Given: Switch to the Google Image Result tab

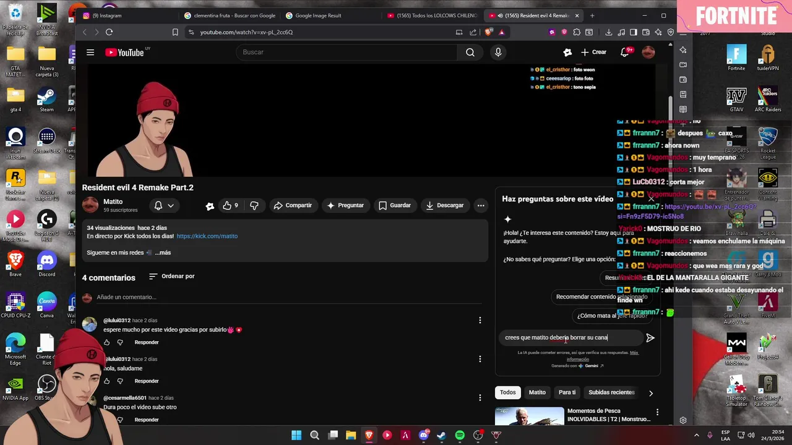Looking at the screenshot, I should pyautogui.click(x=331, y=15).
